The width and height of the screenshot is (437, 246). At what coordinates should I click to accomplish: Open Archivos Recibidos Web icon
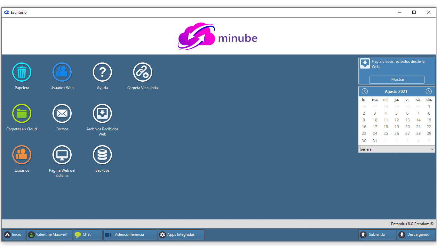click(102, 113)
